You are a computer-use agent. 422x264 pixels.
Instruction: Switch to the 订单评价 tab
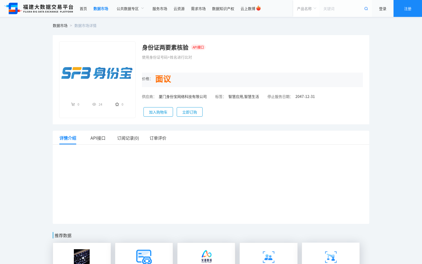tap(158, 138)
